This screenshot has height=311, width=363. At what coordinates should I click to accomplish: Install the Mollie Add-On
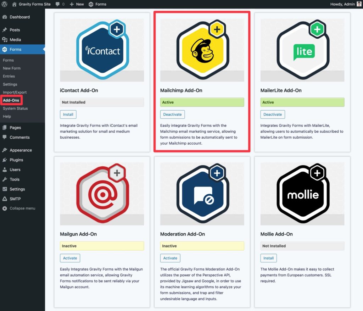(x=268, y=258)
